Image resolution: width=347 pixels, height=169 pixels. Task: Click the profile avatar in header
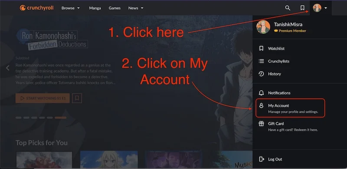317,8
